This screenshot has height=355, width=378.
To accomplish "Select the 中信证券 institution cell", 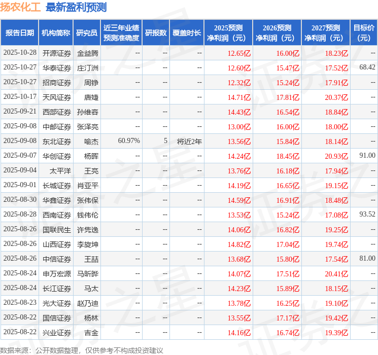I will click(57, 259).
